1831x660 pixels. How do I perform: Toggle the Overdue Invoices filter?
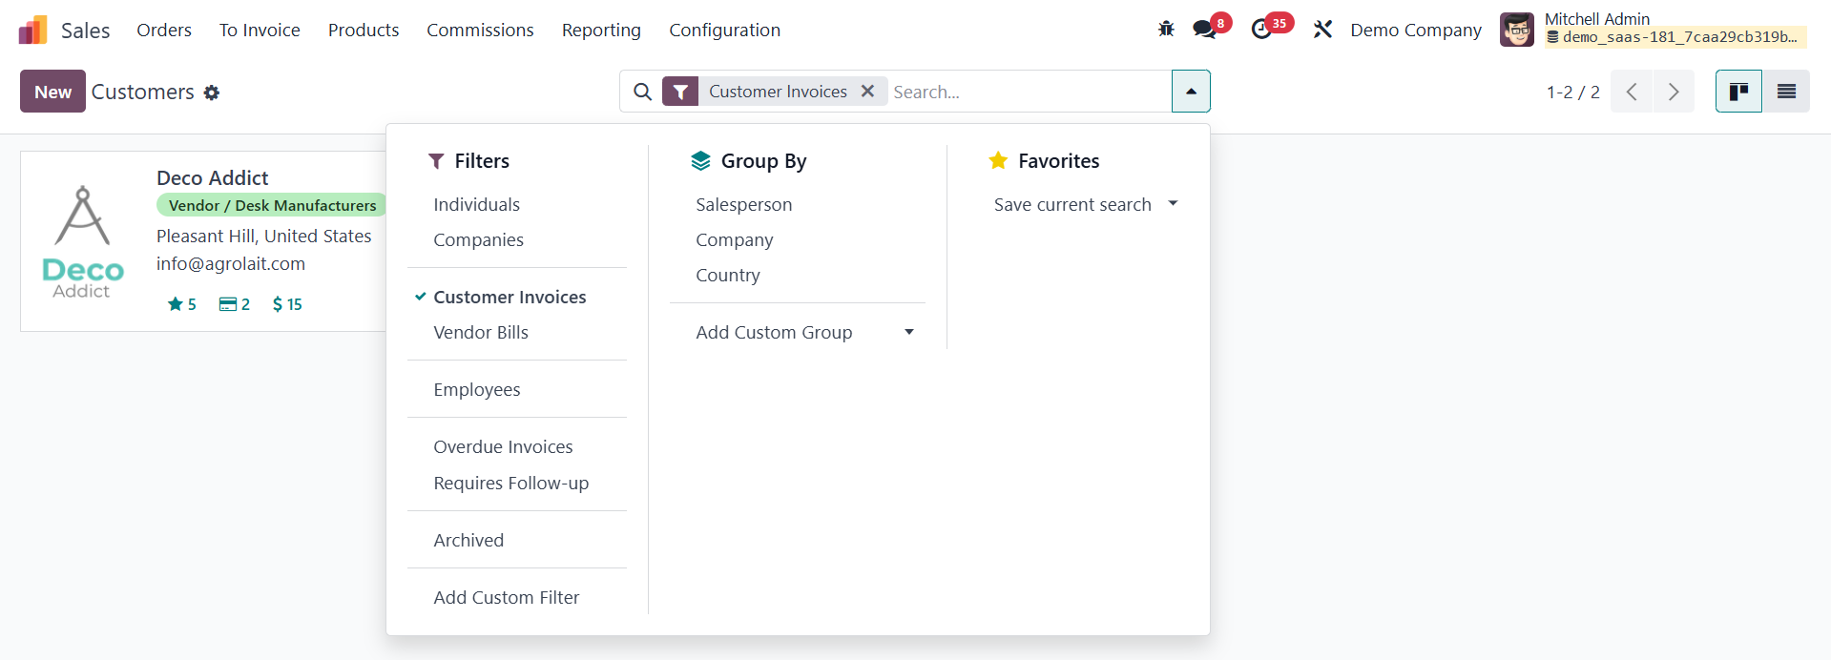[x=503, y=447]
